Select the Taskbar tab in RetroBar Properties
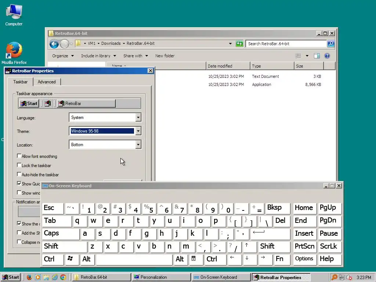The height and width of the screenshot is (282, 376). 21,82
